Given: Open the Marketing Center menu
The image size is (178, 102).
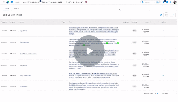Looking at the screenshot, I should click(31, 2).
